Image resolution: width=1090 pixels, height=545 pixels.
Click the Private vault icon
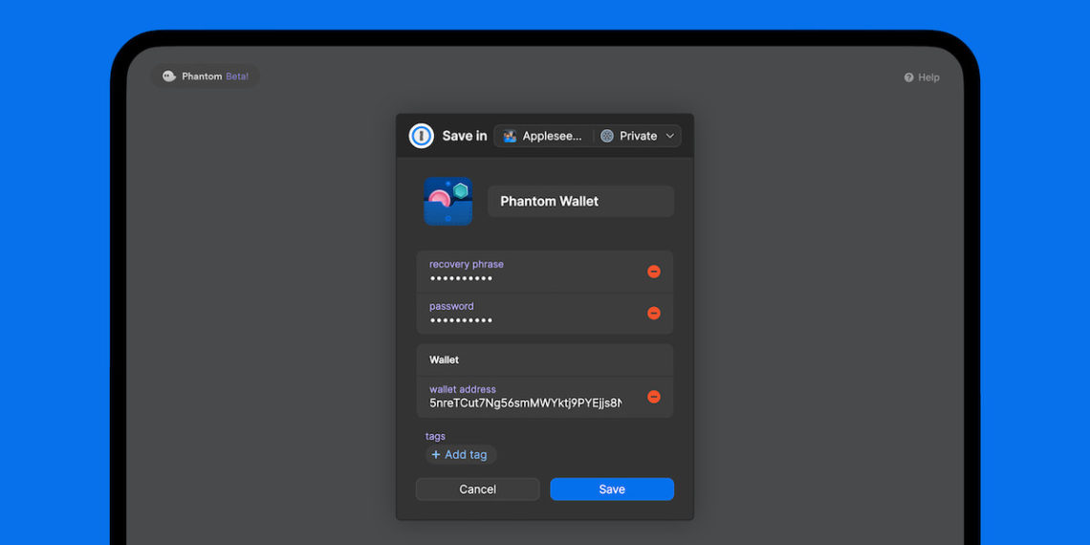point(607,136)
